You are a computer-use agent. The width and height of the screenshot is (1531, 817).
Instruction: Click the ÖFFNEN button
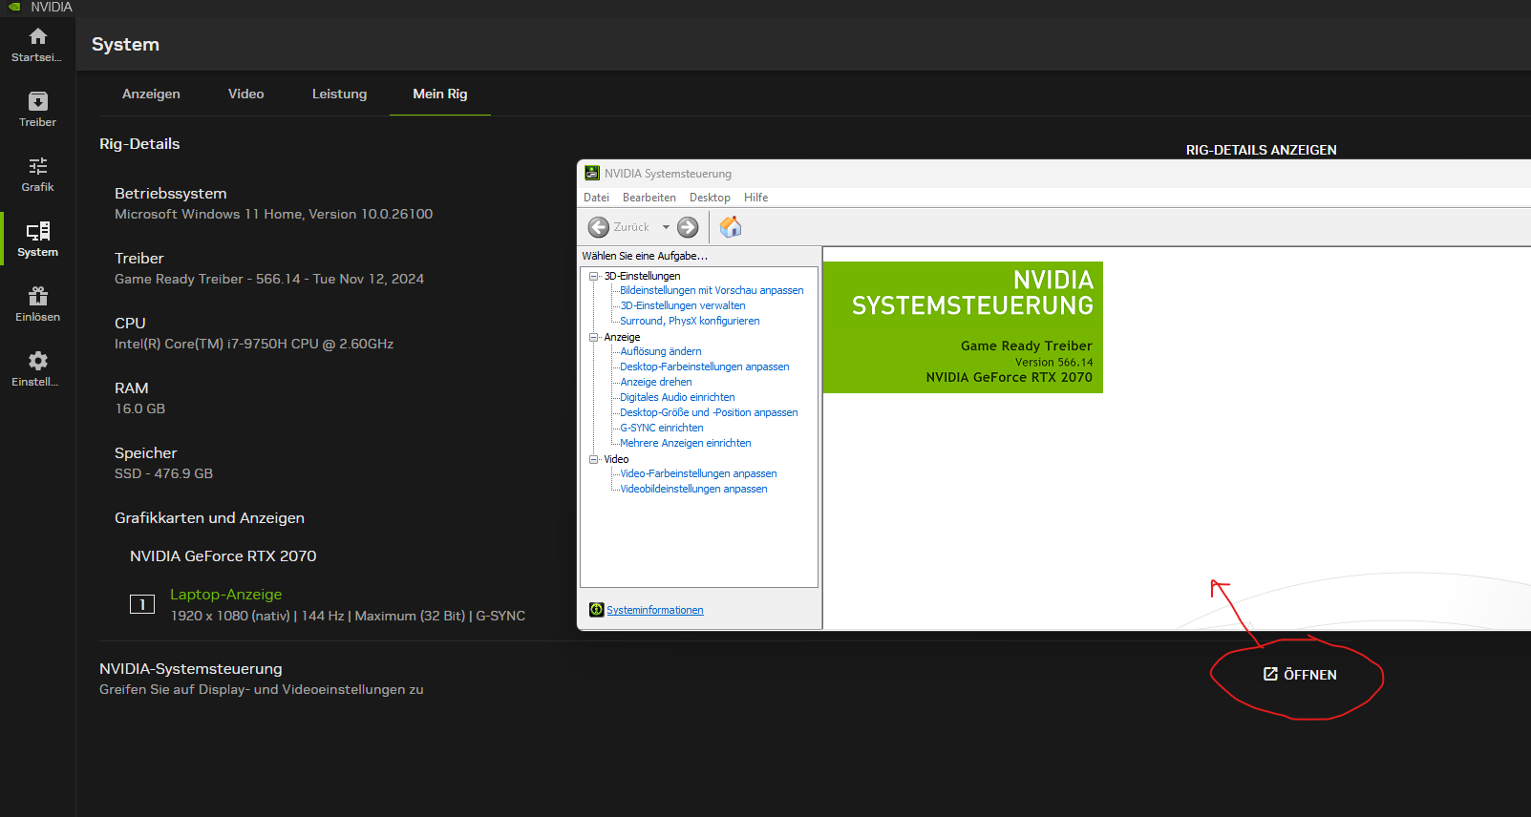(1300, 675)
